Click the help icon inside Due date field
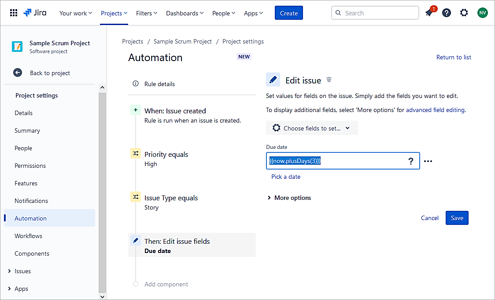Viewport: 495px width, 300px height. click(411, 161)
